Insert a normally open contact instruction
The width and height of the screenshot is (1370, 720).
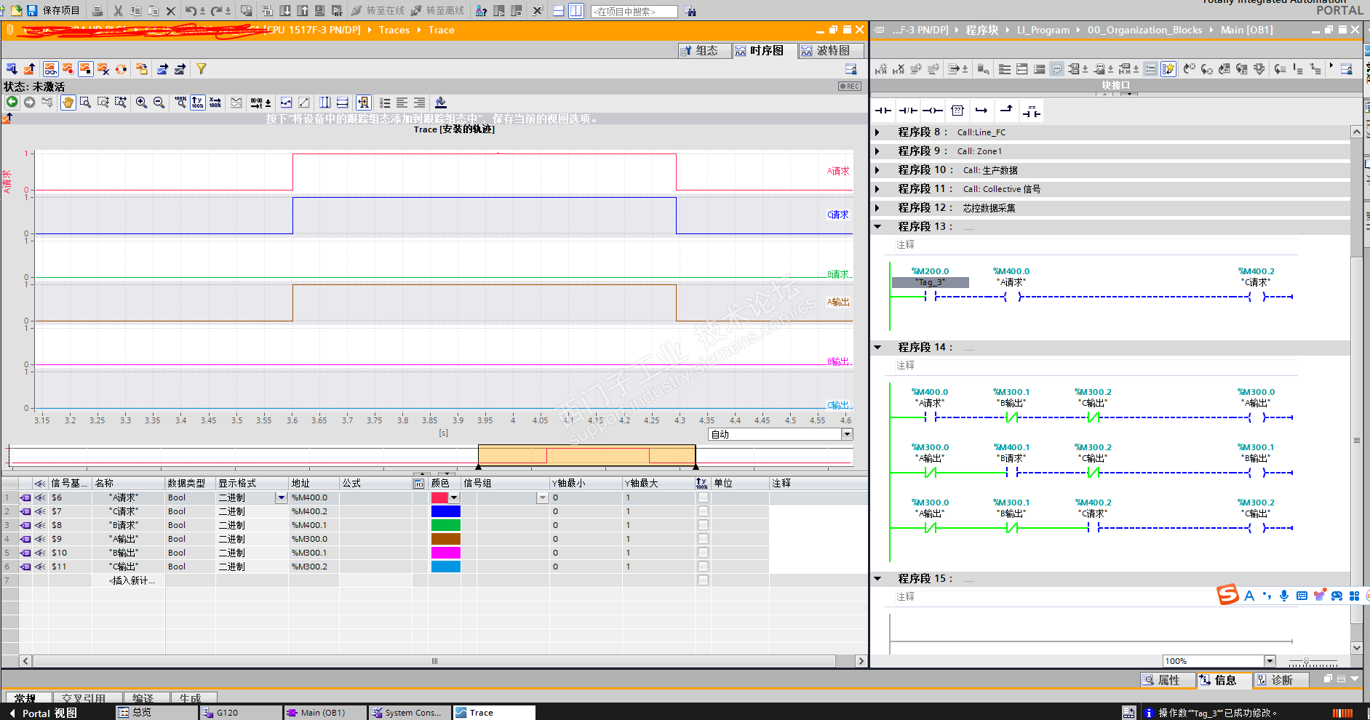pyautogui.click(x=883, y=111)
